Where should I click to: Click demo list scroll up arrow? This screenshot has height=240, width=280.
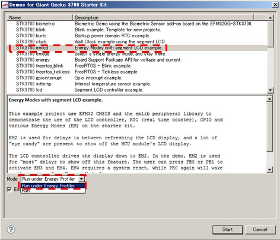(x=270, y=18)
